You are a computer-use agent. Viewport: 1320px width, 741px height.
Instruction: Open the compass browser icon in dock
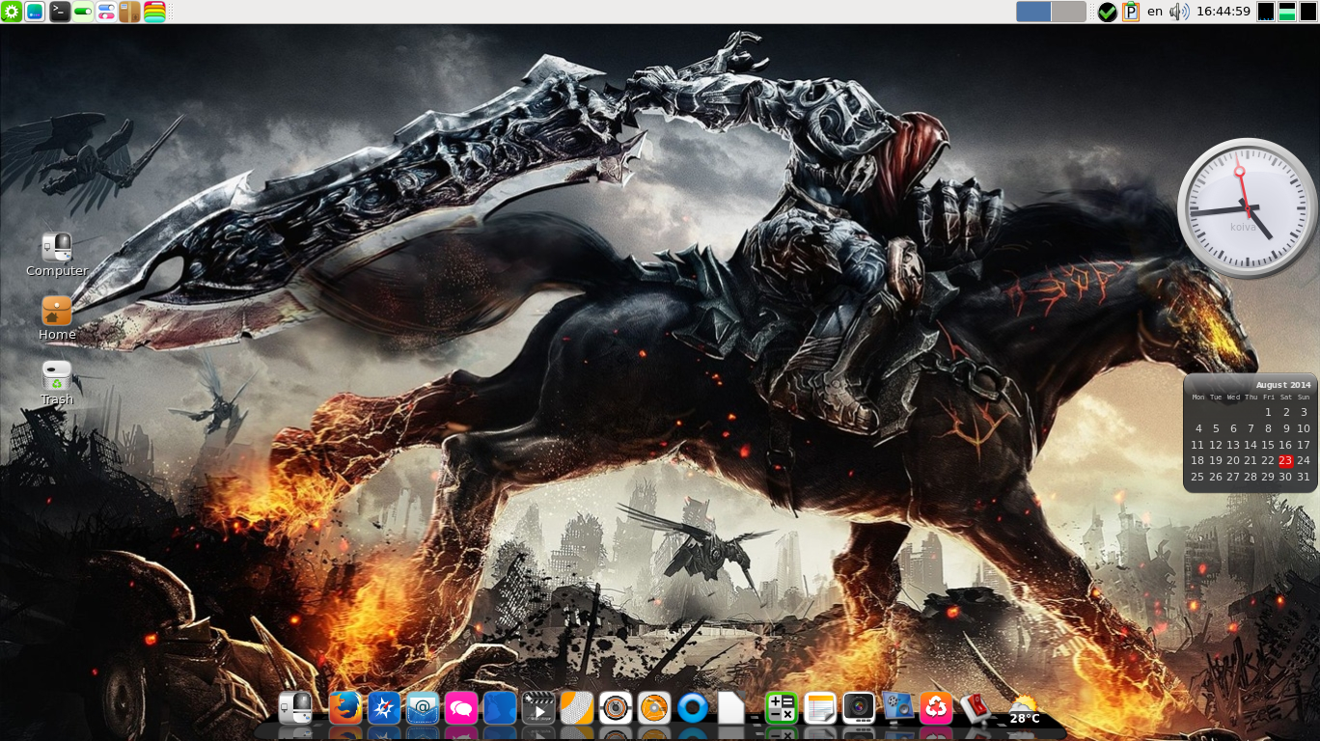[x=384, y=708]
